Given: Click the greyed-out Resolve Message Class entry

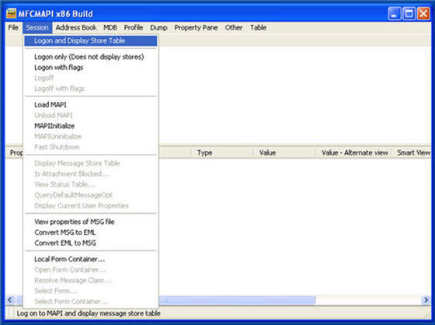Looking at the screenshot, I should [91, 280].
